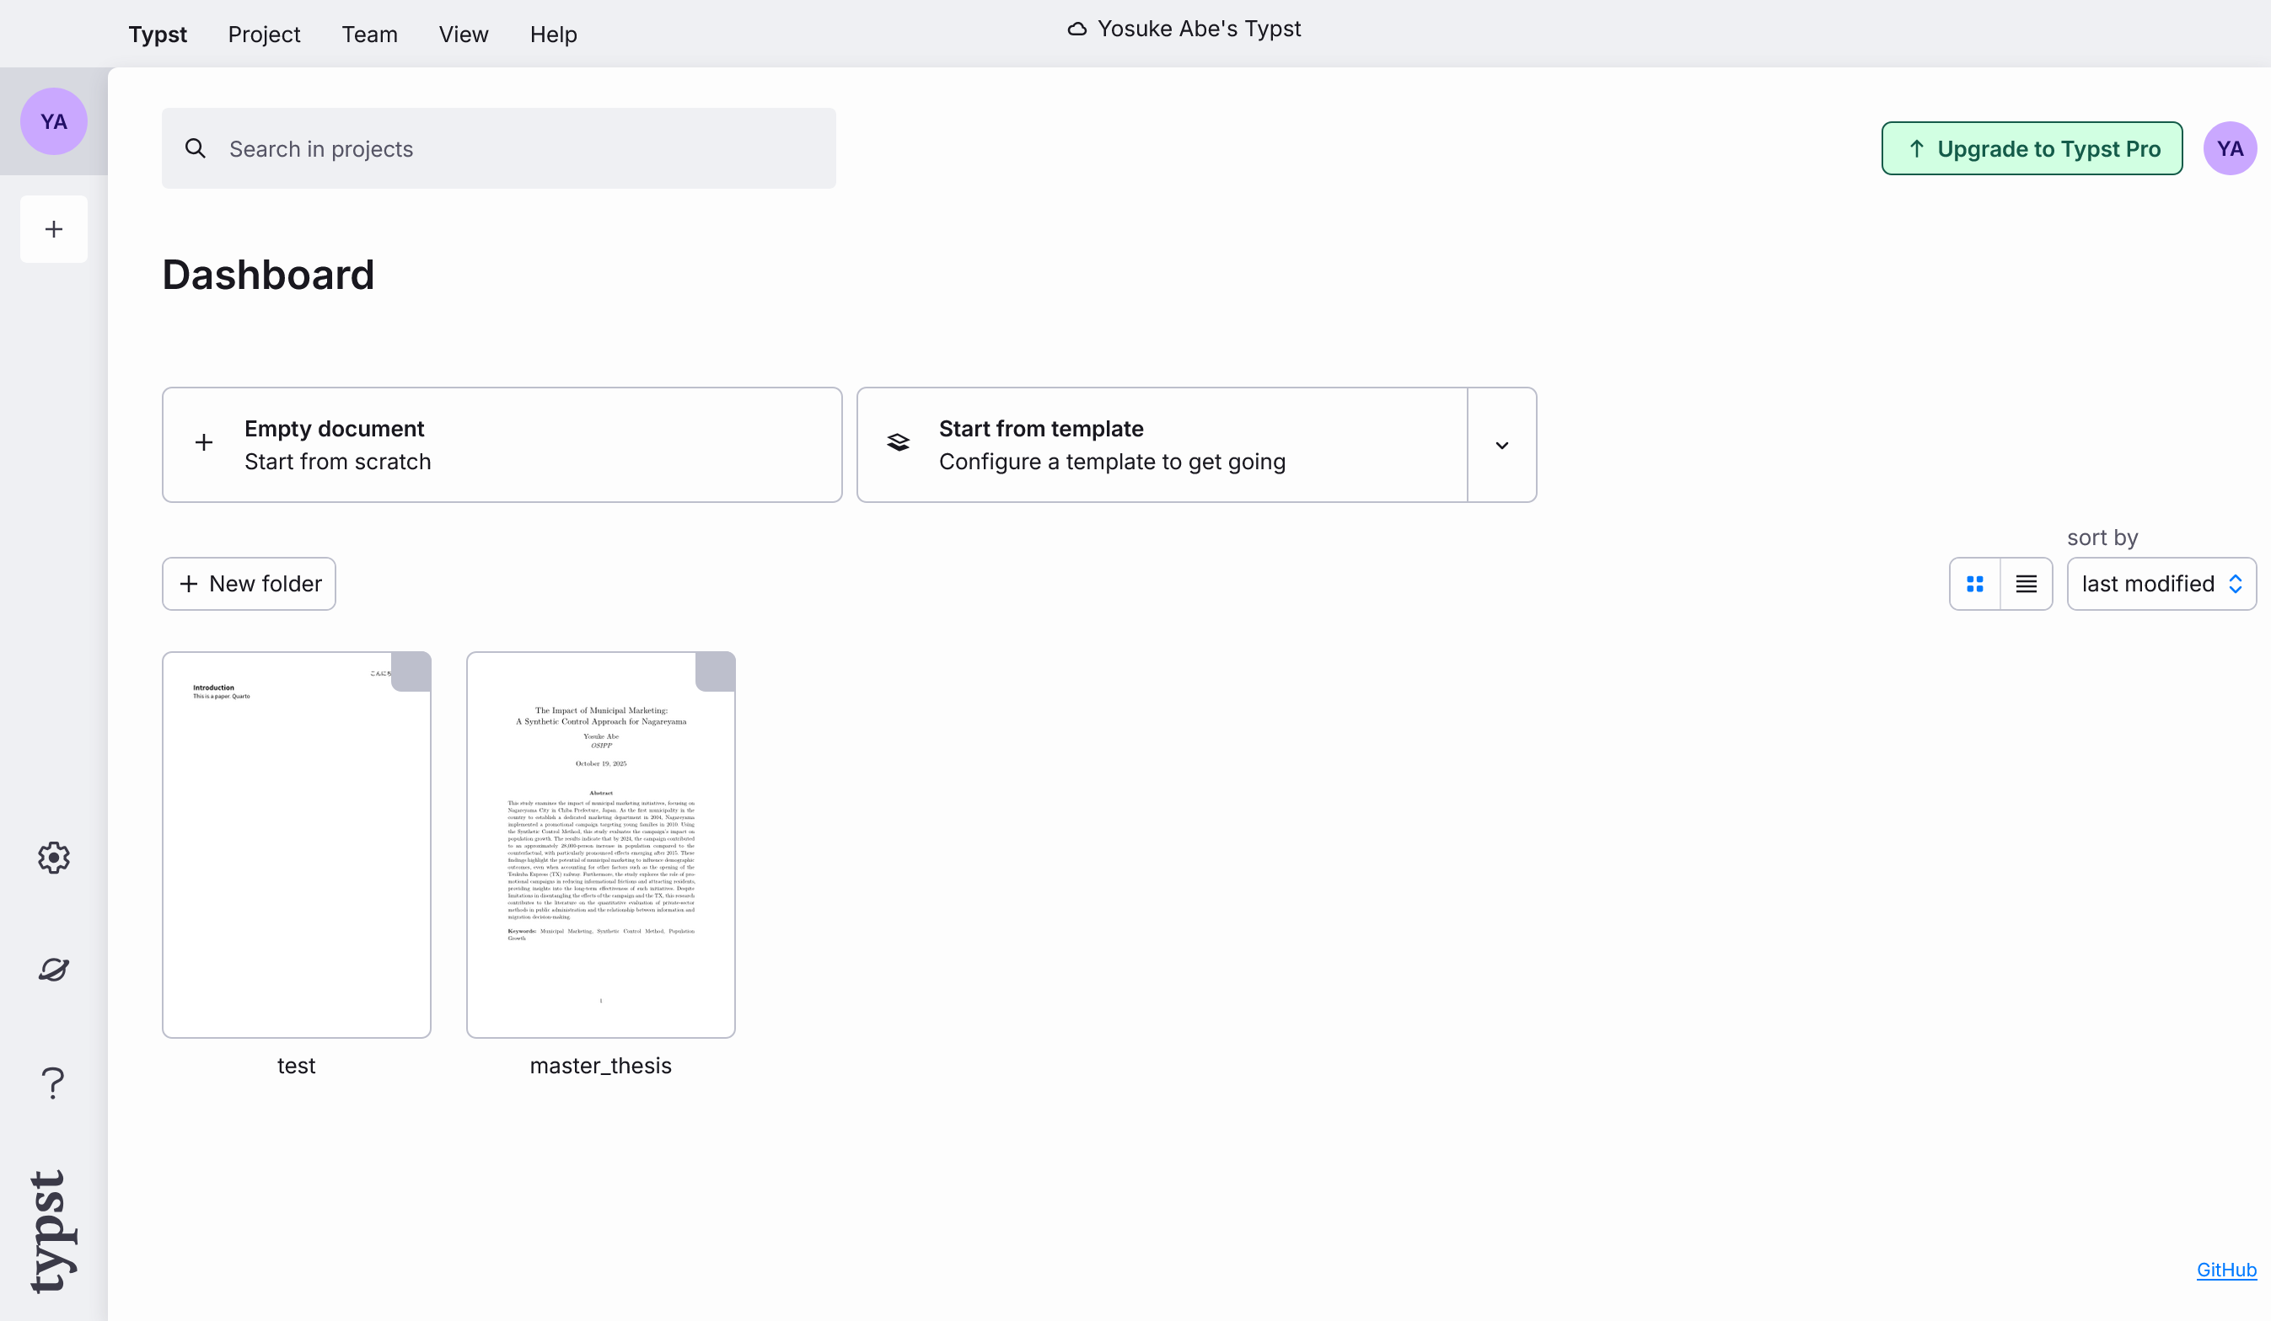2271x1321 pixels.
Task: Click Upgrade to Typst Pro button
Action: 2032,148
